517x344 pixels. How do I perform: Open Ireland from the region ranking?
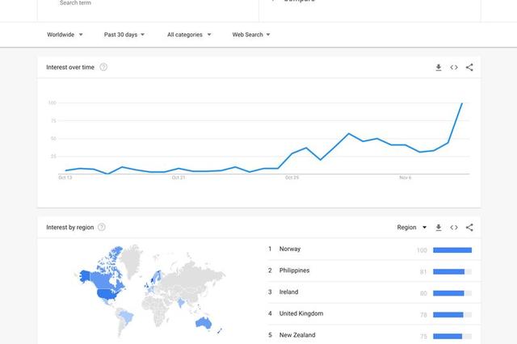(288, 292)
